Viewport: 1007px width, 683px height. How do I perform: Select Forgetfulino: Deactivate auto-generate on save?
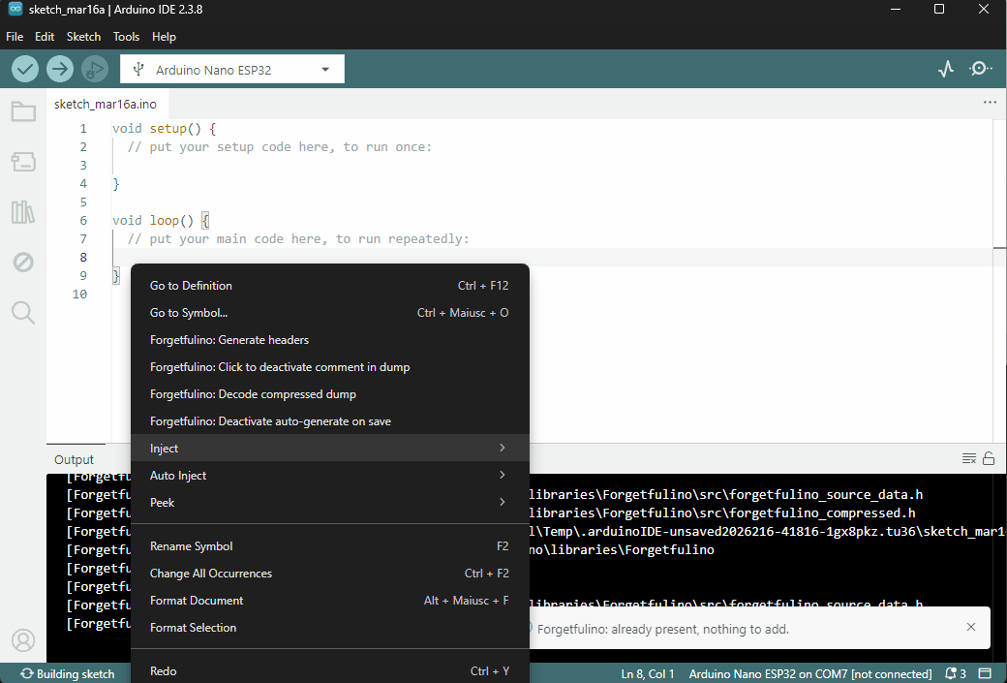pyautogui.click(x=329, y=420)
